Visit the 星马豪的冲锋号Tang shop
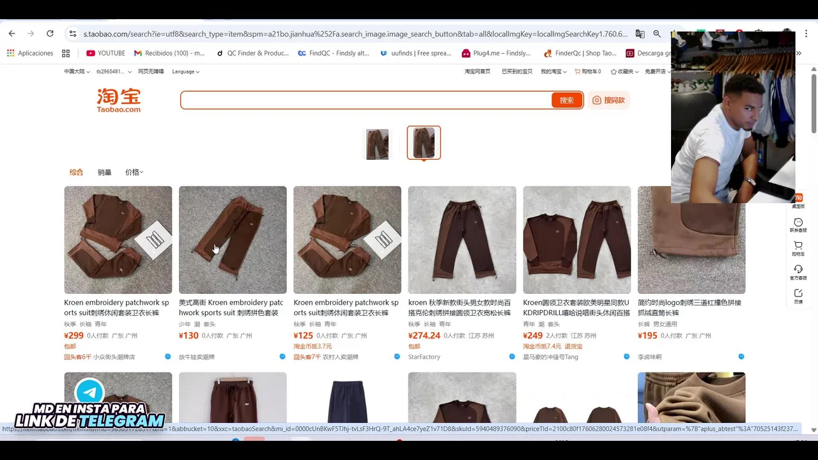The width and height of the screenshot is (818, 460). pyautogui.click(x=551, y=357)
